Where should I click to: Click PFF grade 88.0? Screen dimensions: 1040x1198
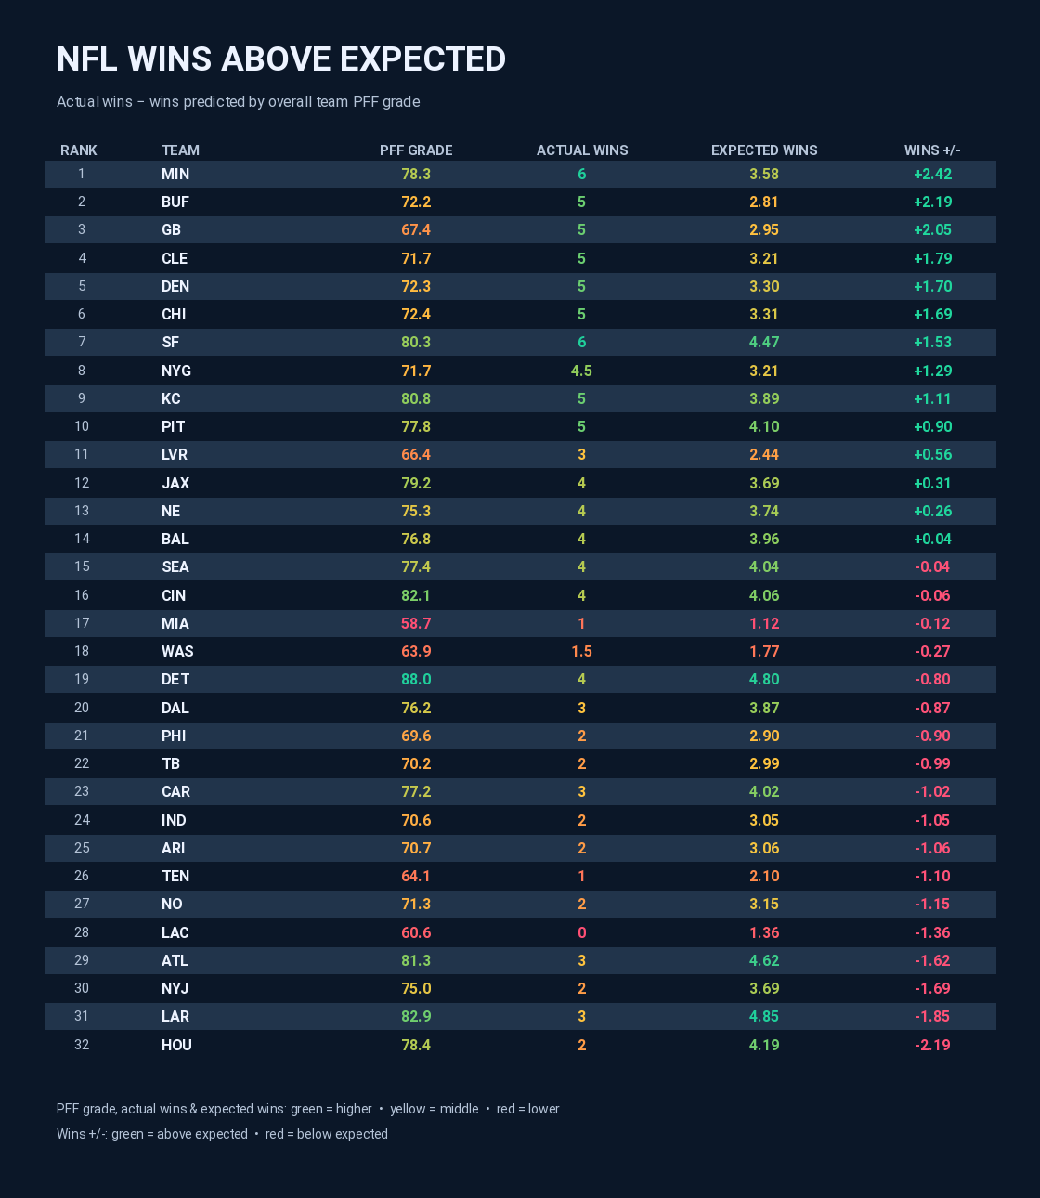[x=416, y=679]
